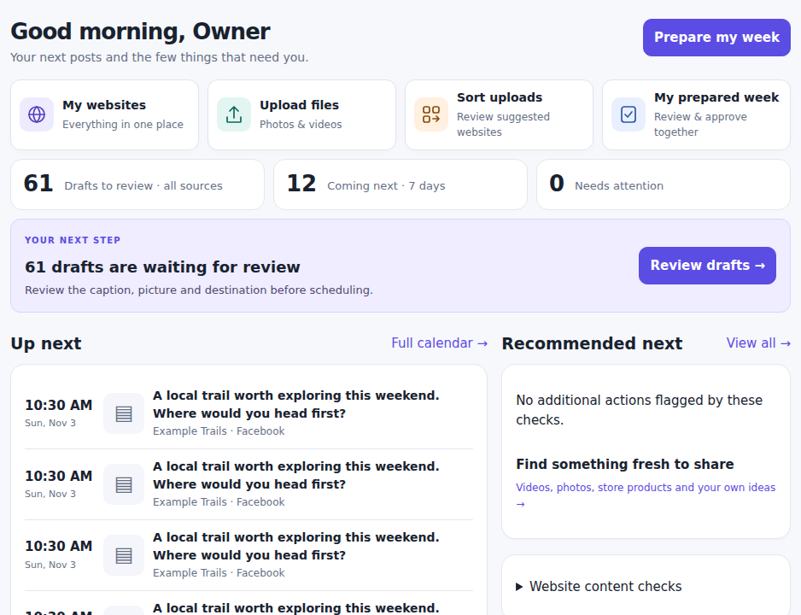801x615 pixels.
Task: Open the Review drafts button
Action: click(x=708, y=266)
